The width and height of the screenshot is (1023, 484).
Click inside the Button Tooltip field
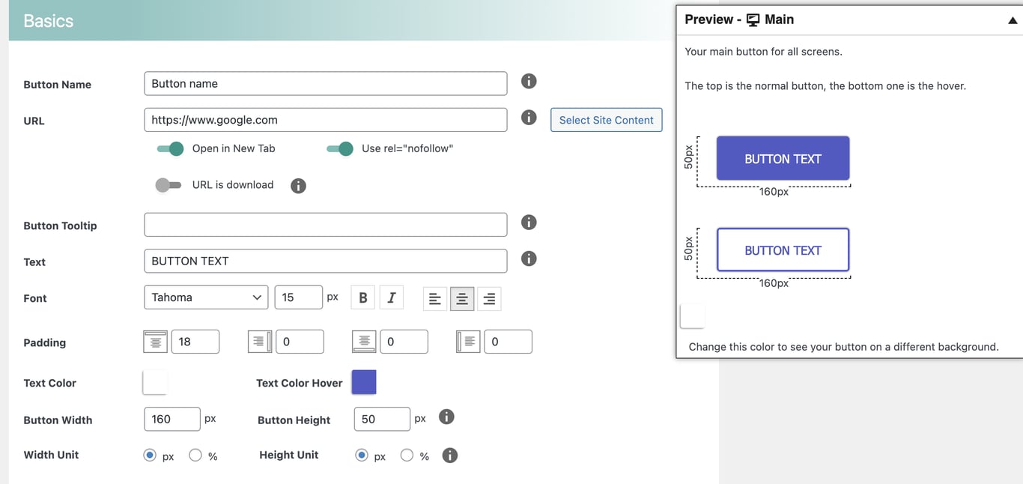[325, 224]
